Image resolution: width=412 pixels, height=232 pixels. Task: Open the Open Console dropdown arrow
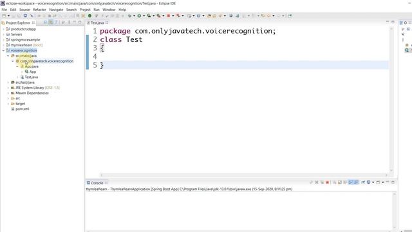pos(382,182)
